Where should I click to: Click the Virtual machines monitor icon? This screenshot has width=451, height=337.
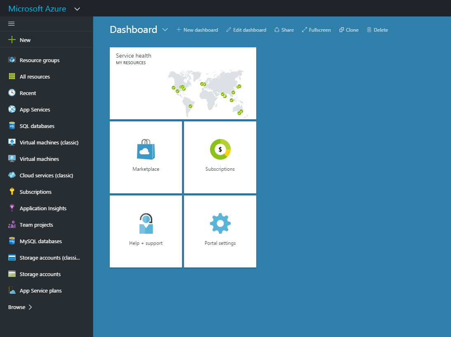click(x=12, y=158)
